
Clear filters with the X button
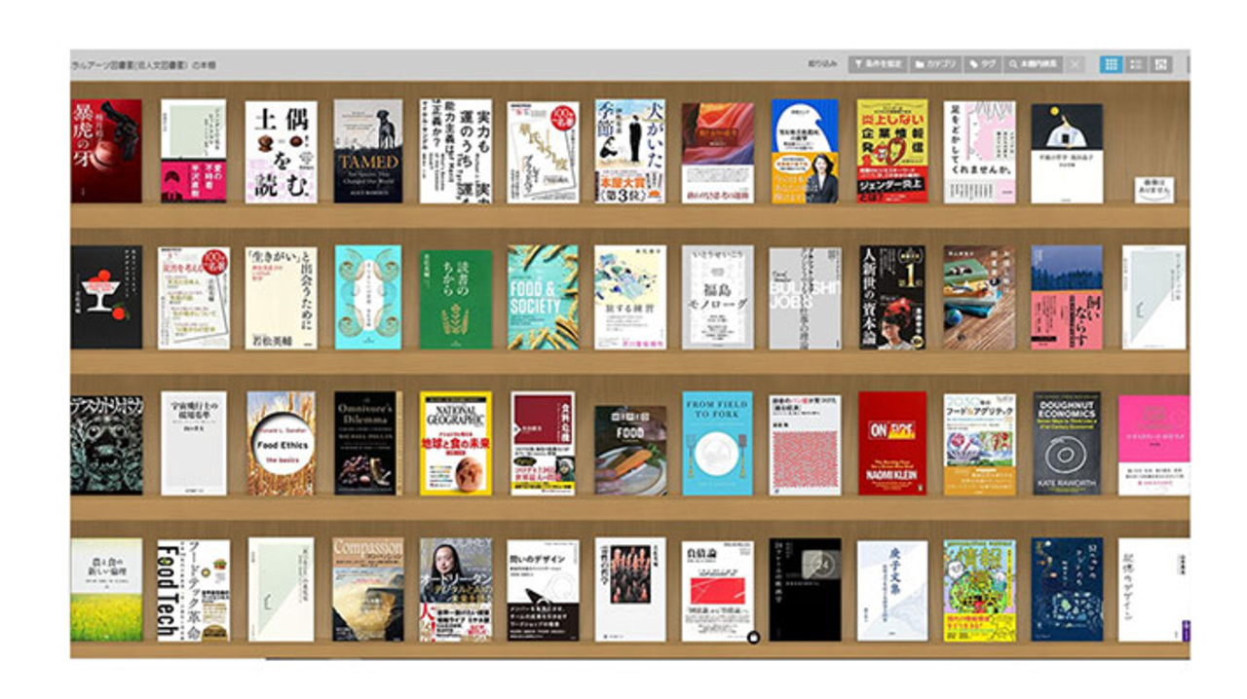tap(1075, 64)
